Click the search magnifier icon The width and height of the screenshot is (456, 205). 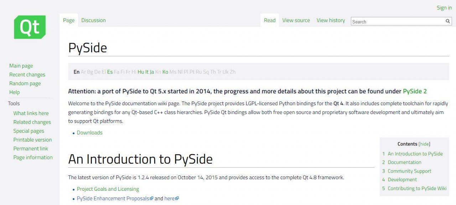point(448,21)
